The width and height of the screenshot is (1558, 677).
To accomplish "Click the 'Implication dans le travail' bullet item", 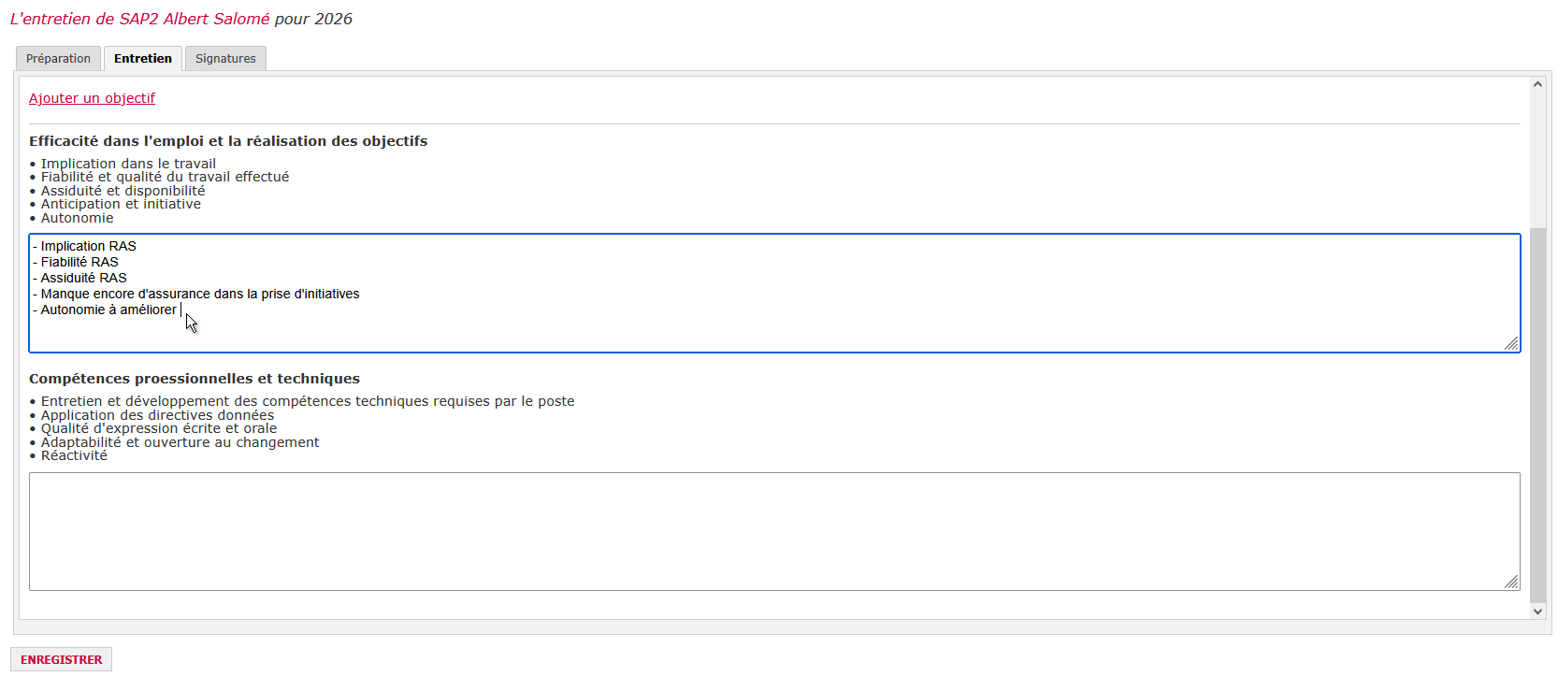I will [128, 164].
